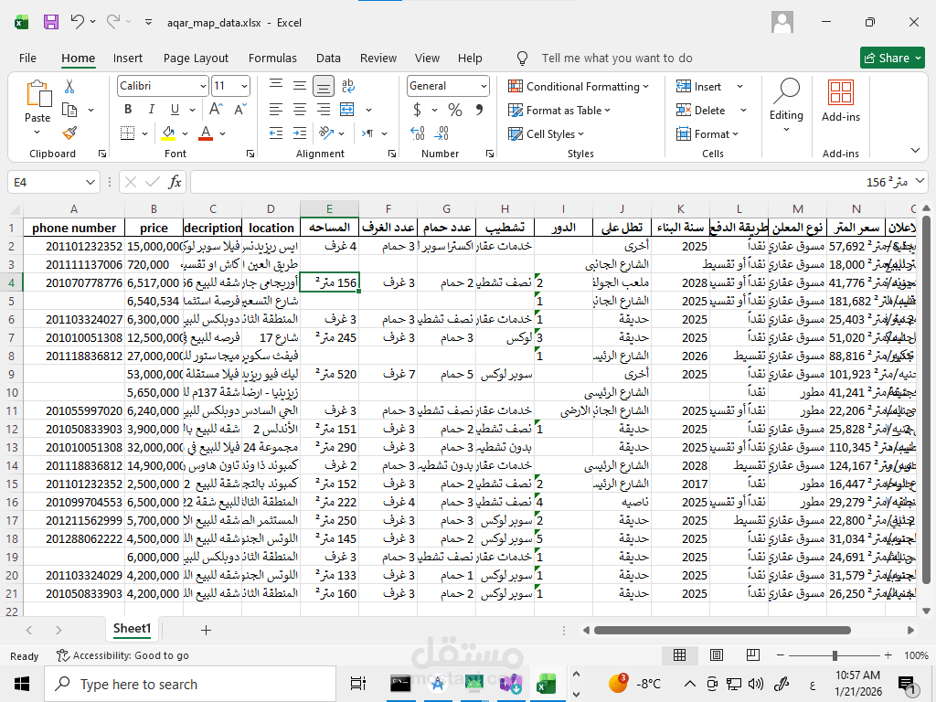Increase font size with the larger A icon
The height and width of the screenshot is (702, 936).
click(x=216, y=110)
